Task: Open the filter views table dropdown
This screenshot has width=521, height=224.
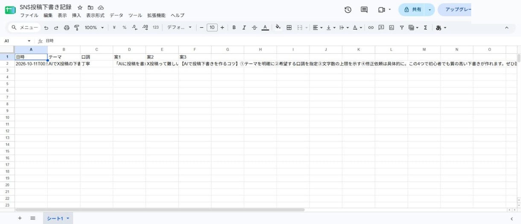Action: 413,28
